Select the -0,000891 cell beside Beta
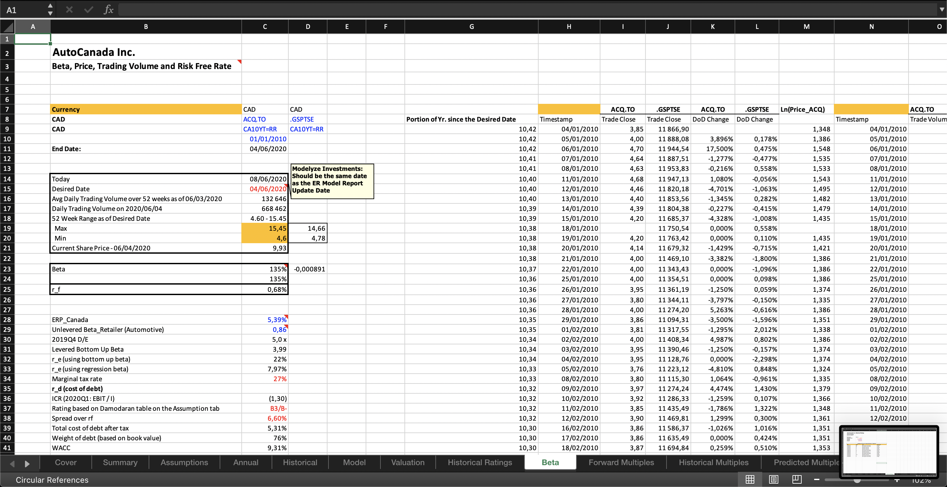This screenshot has width=947, height=487. pos(308,269)
